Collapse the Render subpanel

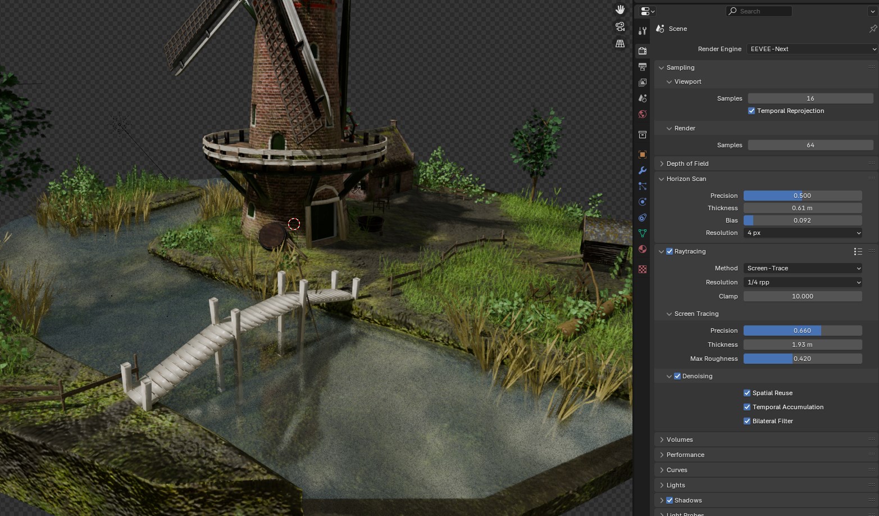point(669,128)
